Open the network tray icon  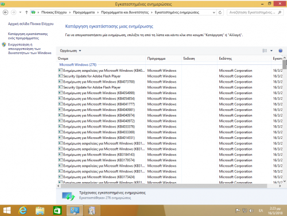[x=245, y=211]
